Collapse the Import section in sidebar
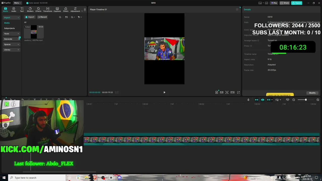Viewport: 322px width, 181px height. coord(11,18)
